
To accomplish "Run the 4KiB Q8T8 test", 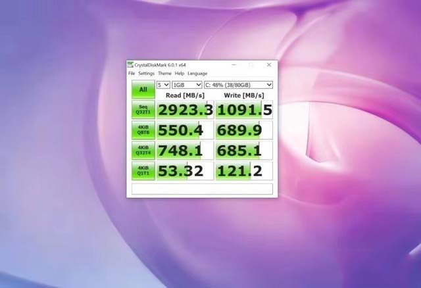I will 143,130.
